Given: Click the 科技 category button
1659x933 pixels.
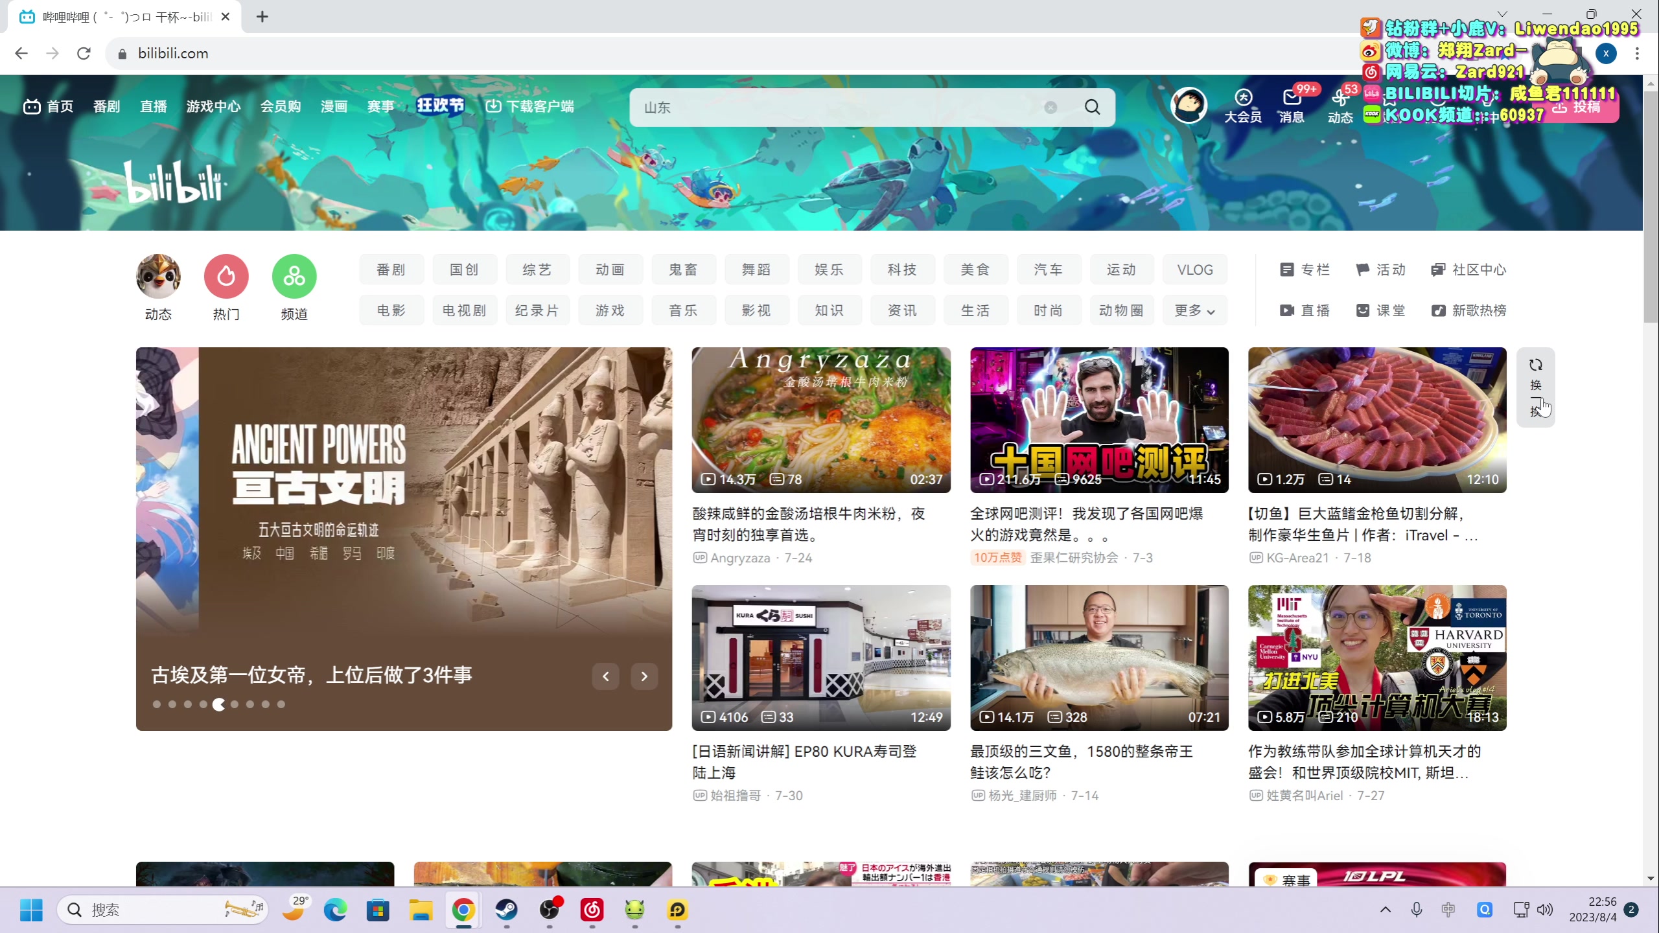Looking at the screenshot, I should click(x=902, y=270).
